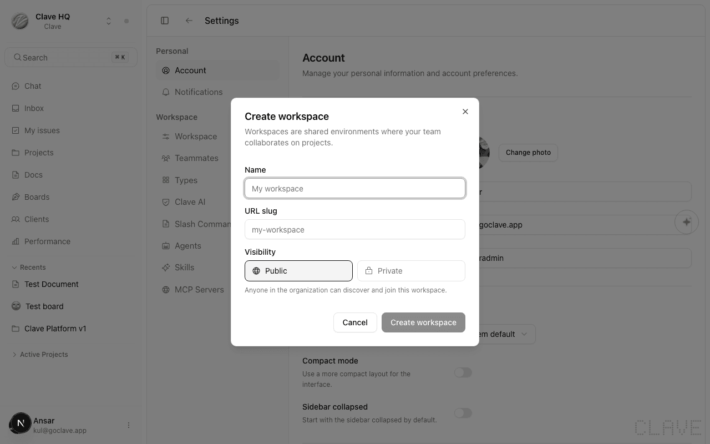View the Performance dashboard
710x444 pixels.
(x=47, y=241)
